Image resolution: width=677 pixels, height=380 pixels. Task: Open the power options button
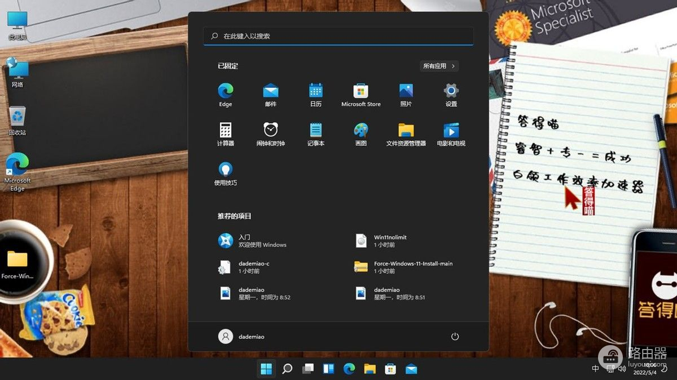[455, 337]
